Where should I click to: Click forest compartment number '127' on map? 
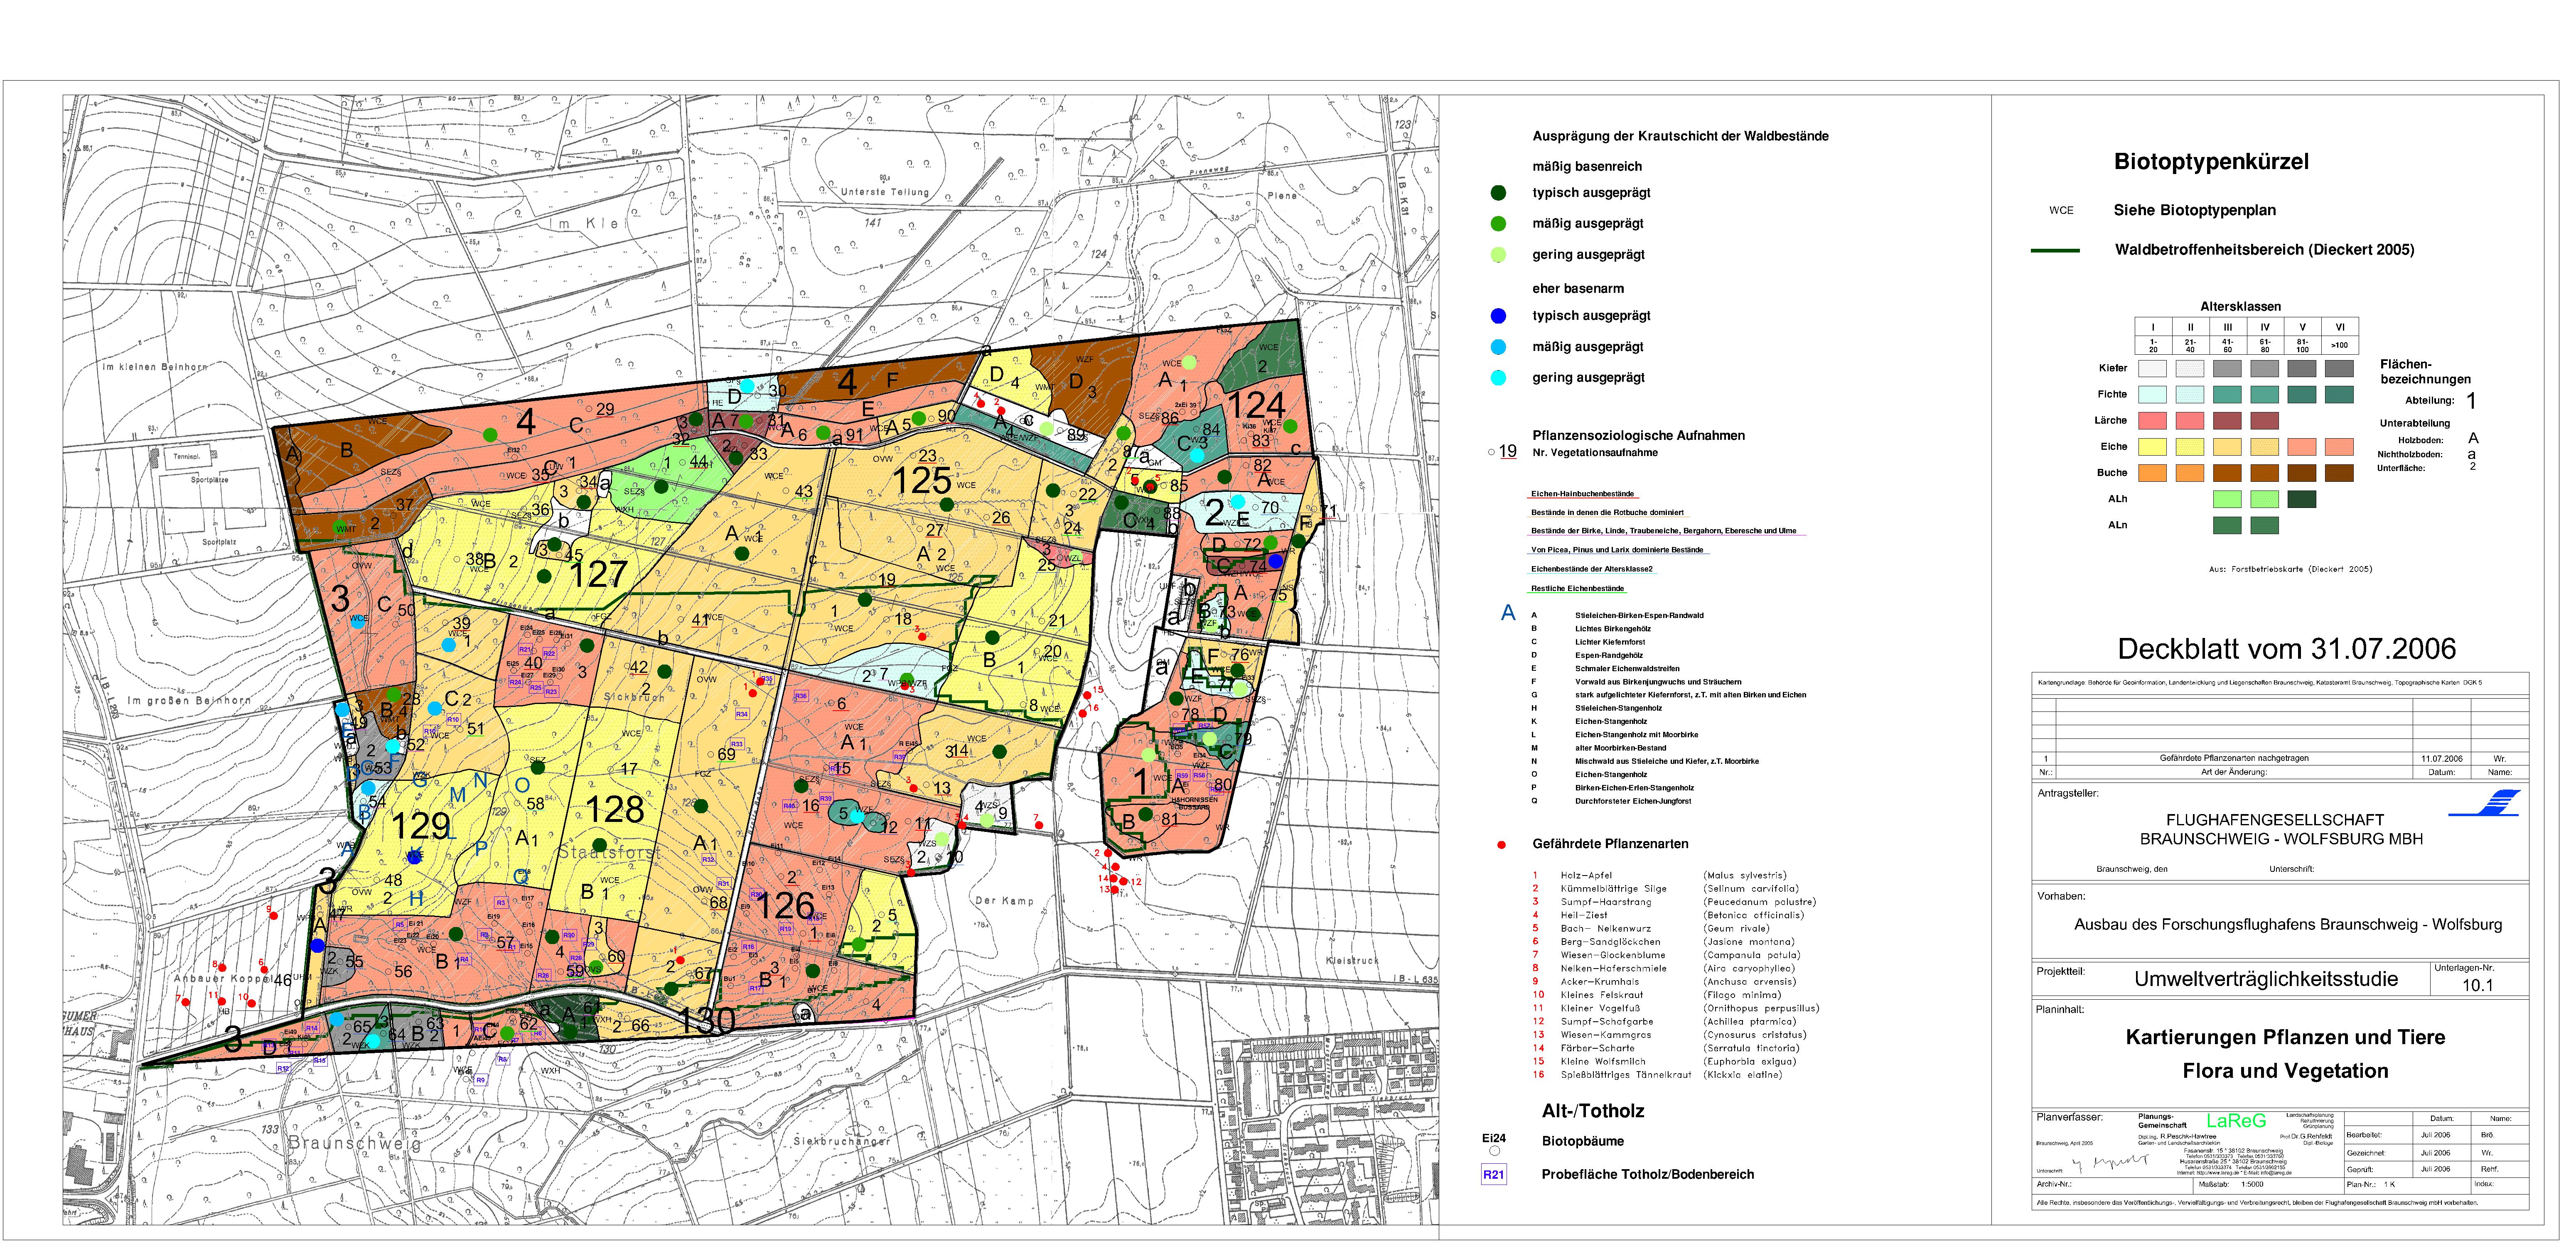click(x=598, y=575)
